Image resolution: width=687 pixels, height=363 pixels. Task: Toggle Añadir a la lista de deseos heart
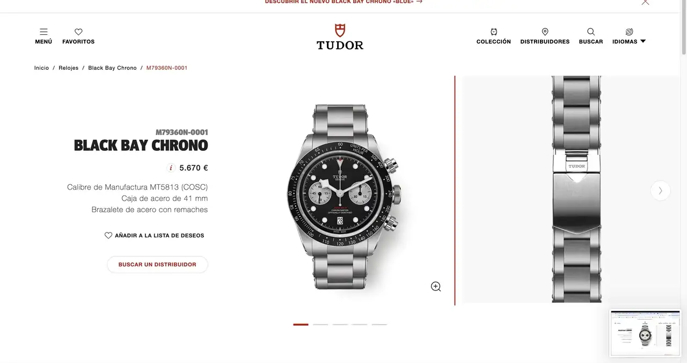tap(108, 235)
